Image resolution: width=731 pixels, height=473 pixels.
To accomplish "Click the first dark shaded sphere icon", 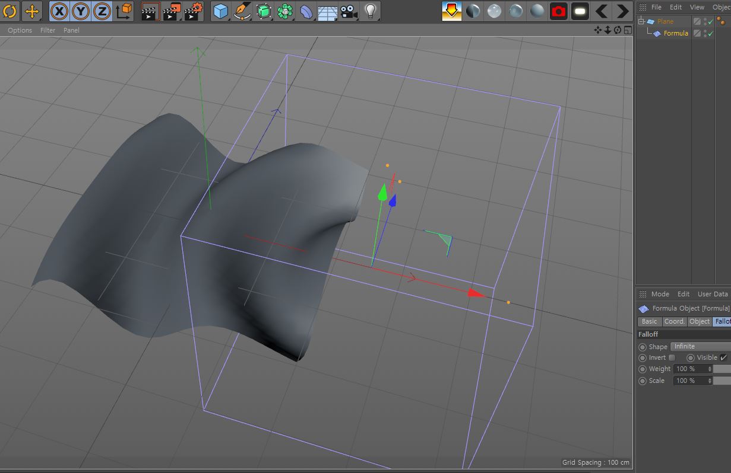I will tap(473, 11).
